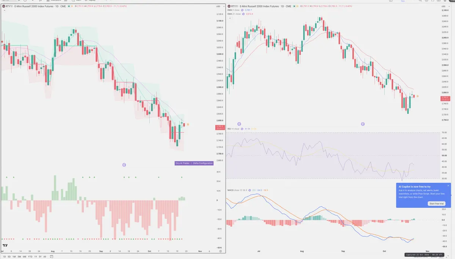Set range to 1D
Screen dimensions: 455x259
coord(4,257)
